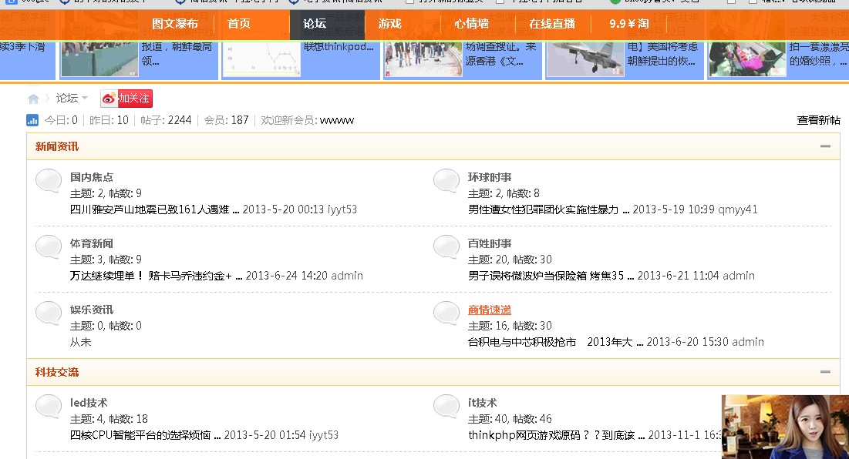Collapse the 科技交流 section
Image resolution: width=849 pixels, height=459 pixels.
click(x=826, y=371)
